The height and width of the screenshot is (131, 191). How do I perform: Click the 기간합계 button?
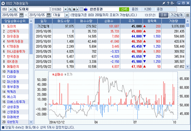point(177,15)
